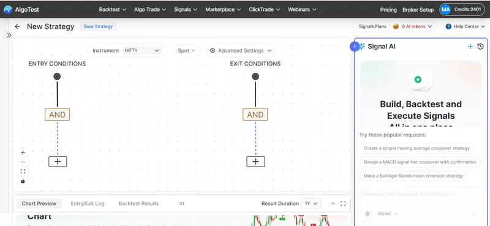Zoom in the canvas with plus control
The height and width of the screenshot is (226, 490).
(x=23, y=153)
